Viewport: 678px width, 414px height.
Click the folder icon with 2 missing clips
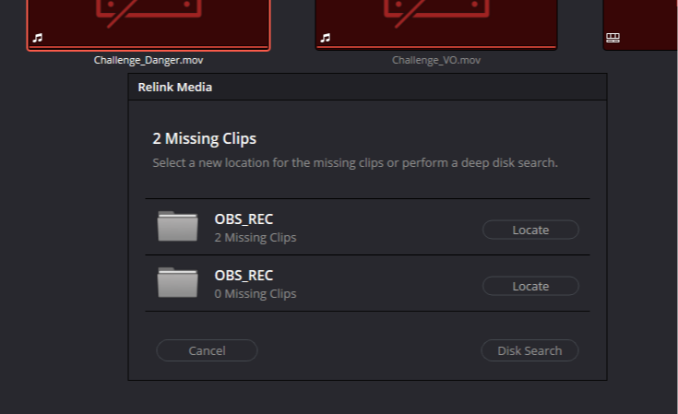(178, 227)
